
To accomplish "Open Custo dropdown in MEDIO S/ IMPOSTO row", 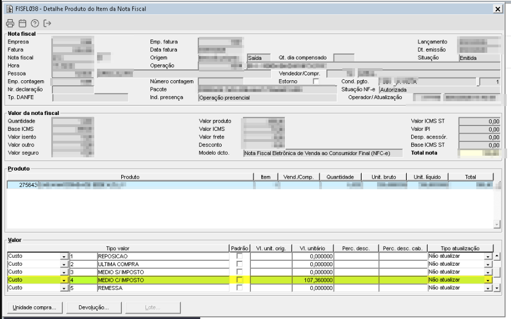I will (64, 272).
